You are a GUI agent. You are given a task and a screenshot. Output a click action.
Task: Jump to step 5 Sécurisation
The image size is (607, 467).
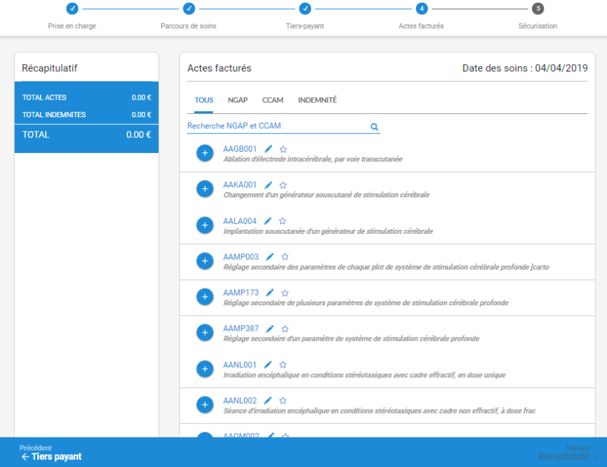click(538, 9)
